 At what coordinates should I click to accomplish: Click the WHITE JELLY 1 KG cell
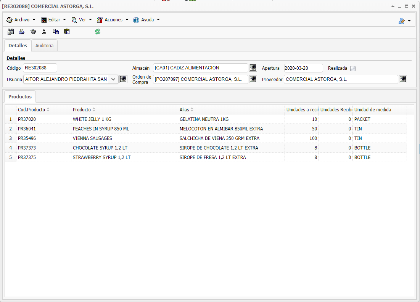[x=125, y=119]
